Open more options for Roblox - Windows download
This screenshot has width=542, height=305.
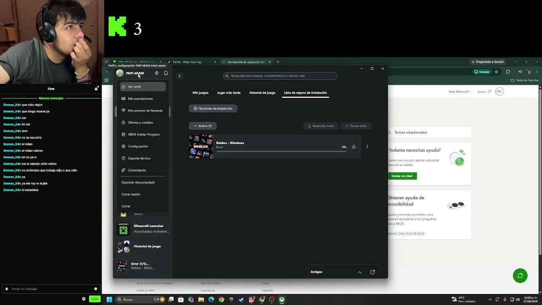click(x=367, y=147)
